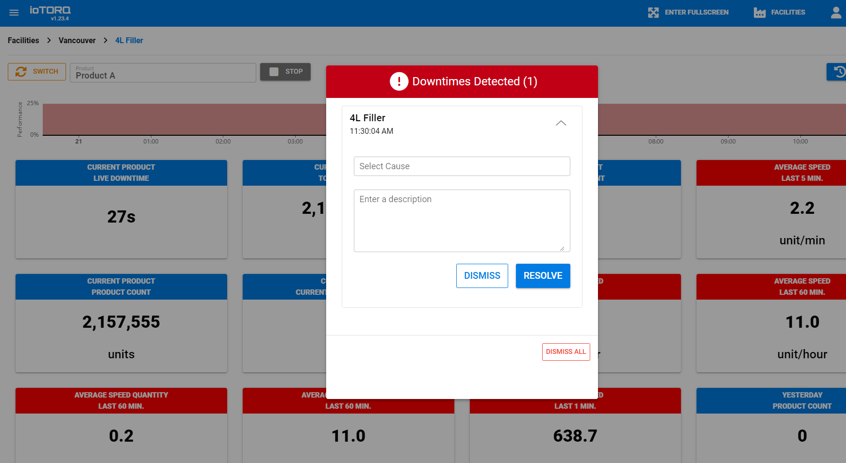Click the Product A field
This screenshot has width=846, height=463.
[163, 73]
